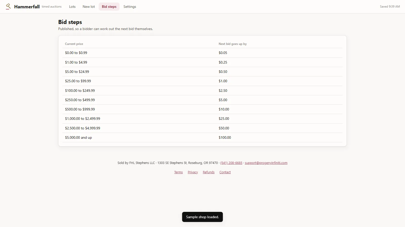Open the Refunds footer link

[209, 172]
